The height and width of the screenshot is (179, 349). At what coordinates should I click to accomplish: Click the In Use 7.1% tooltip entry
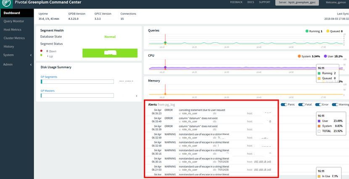(x=328, y=176)
